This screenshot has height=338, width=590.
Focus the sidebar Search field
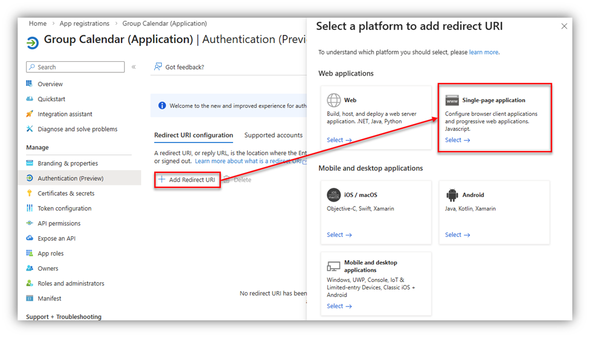click(x=75, y=67)
